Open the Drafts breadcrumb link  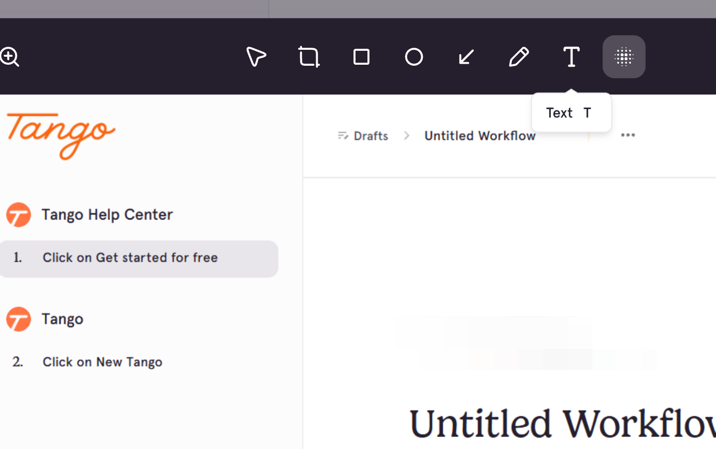(x=371, y=136)
